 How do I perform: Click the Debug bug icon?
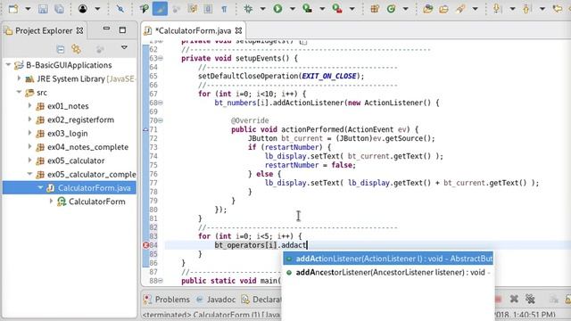click(x=248, y=9)
